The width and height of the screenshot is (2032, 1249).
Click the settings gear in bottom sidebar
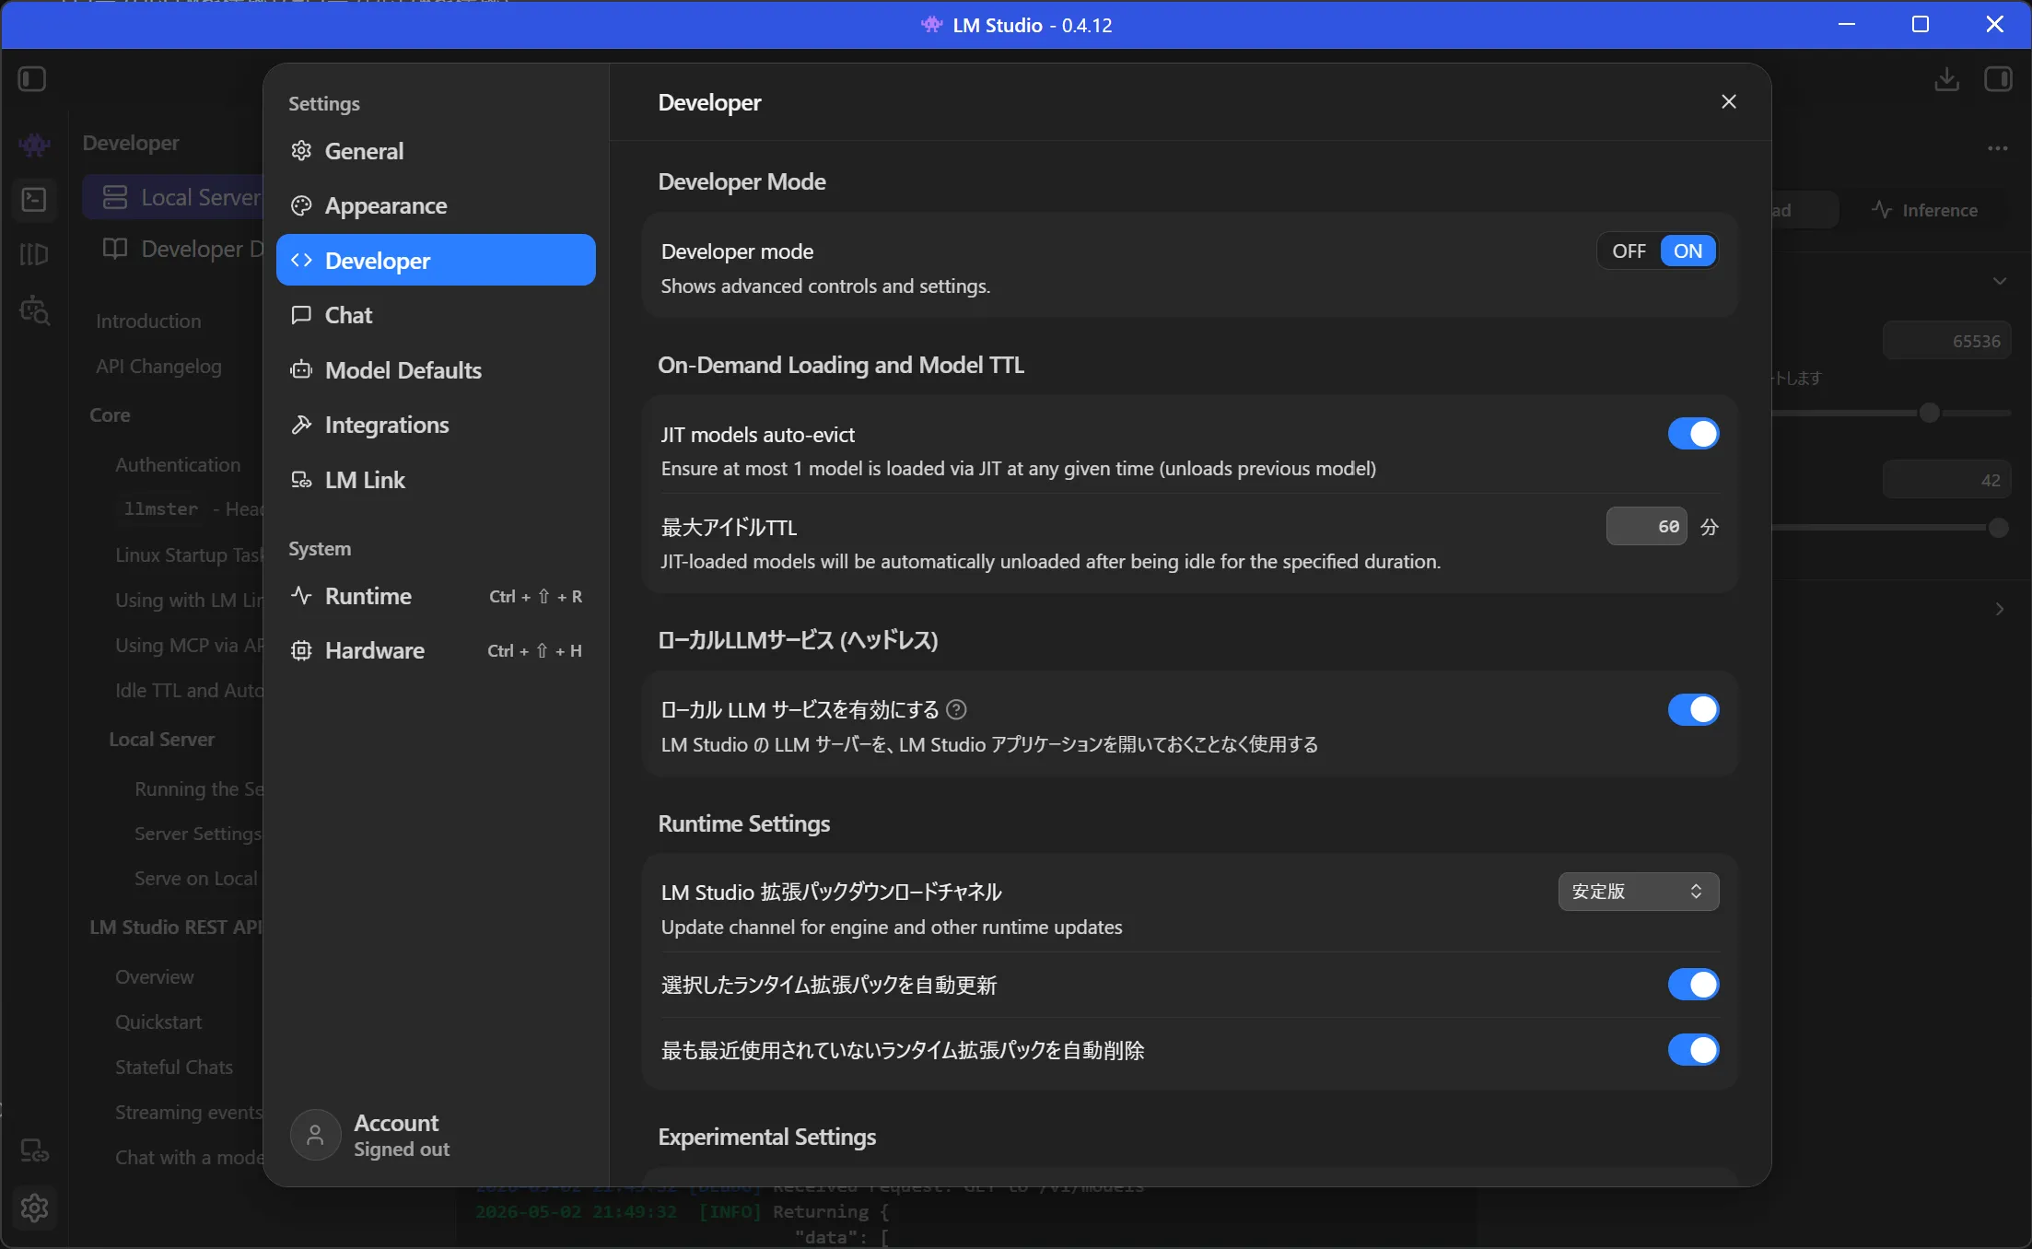pos(34,1208)
